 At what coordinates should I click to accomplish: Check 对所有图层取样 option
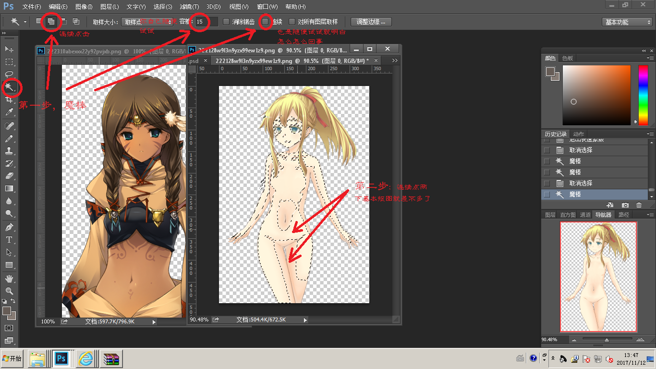[x=292, y=22]
